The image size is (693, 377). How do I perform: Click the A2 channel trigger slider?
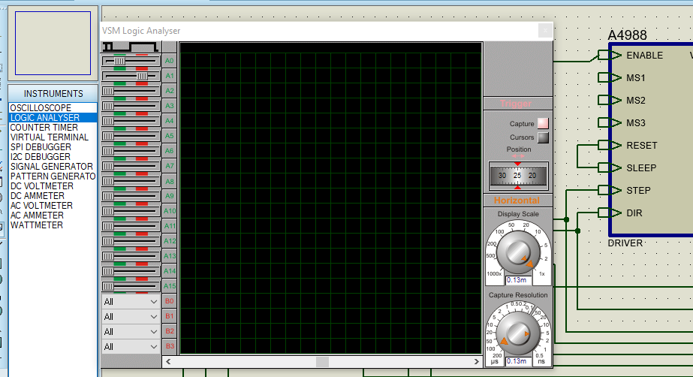(x=131, y=91)
